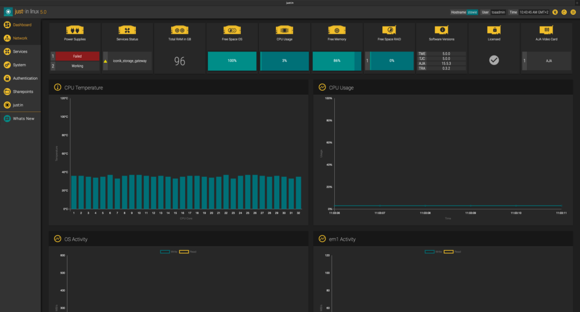580x312 pixels.
Task: Click the Services sidebar icon
Action: [x=7, y=52]
